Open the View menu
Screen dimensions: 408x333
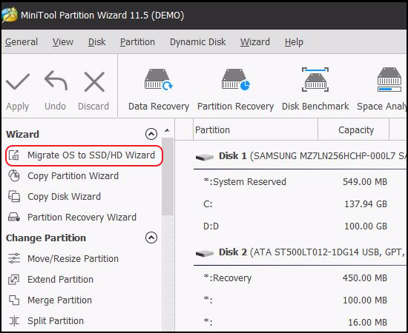[63, 41]
